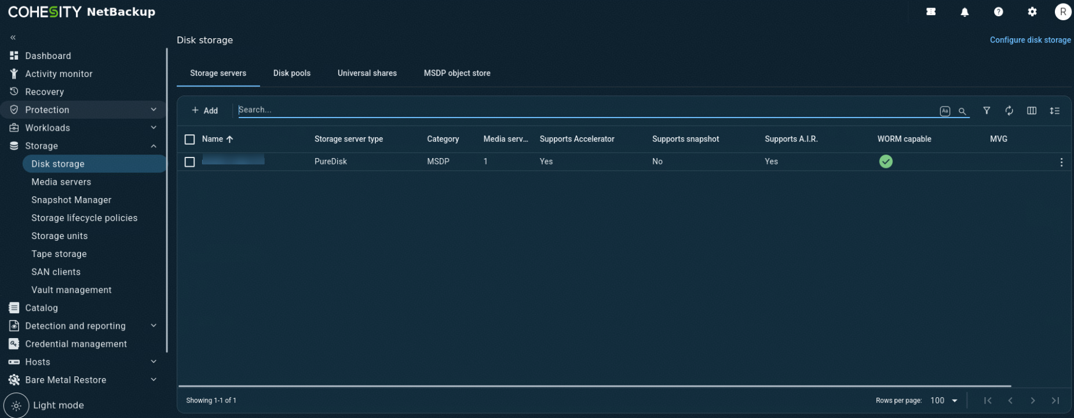Open Media servers in sidebar

point(61,182)
